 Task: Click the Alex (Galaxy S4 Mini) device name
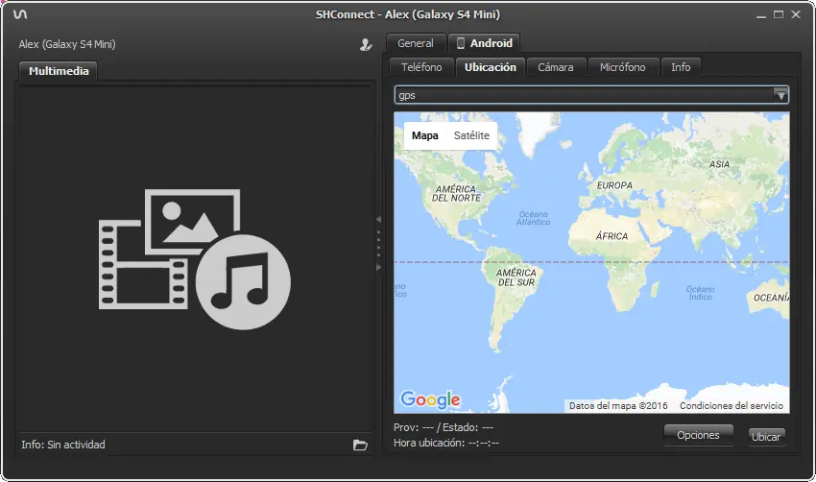pyautogui.click(x=67, y=44)
